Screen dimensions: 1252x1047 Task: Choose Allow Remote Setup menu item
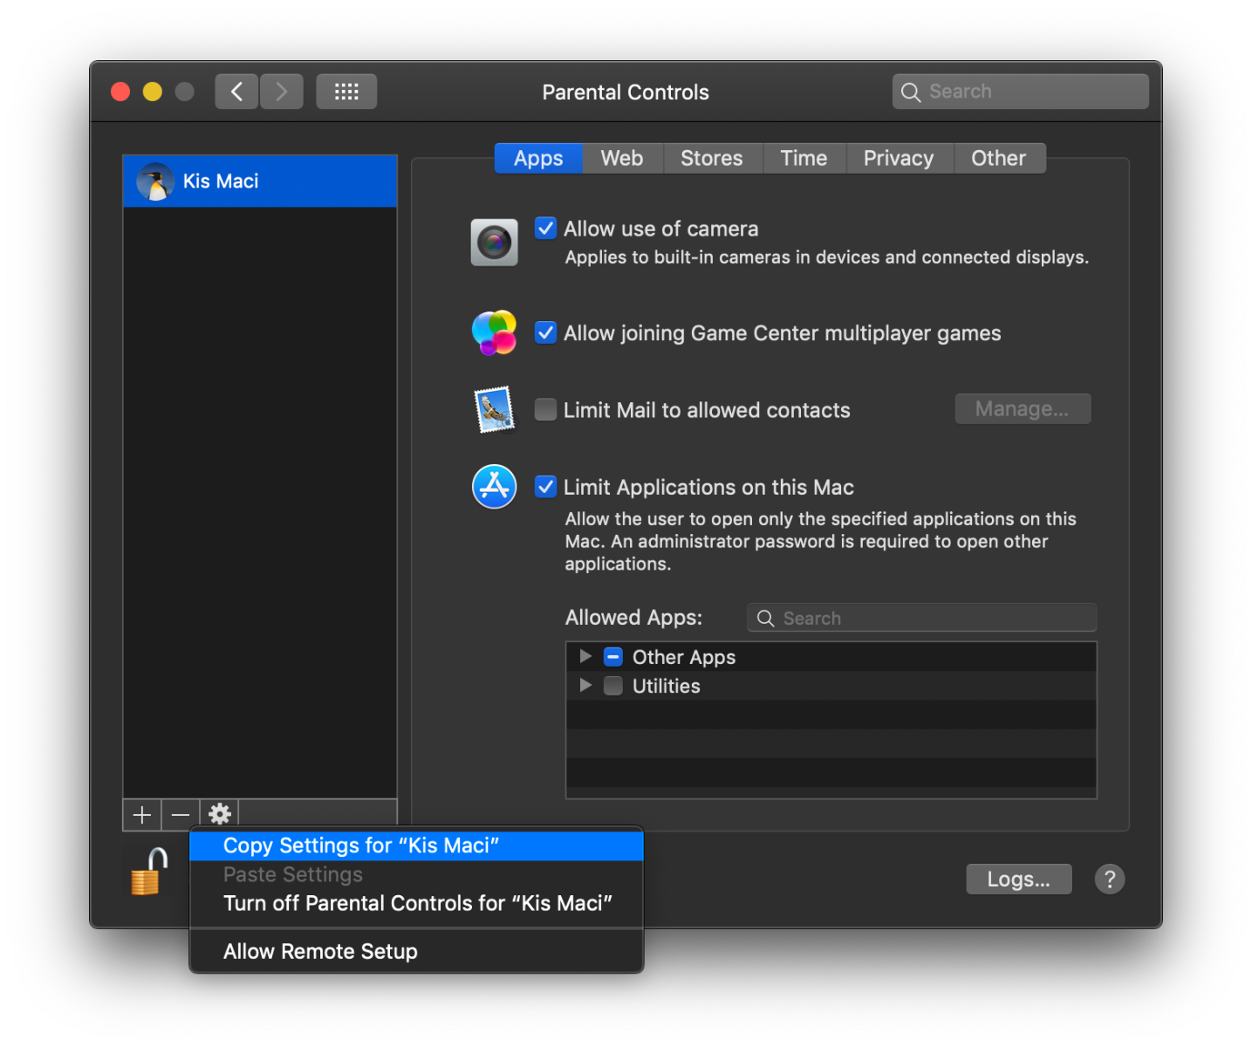pos(416,951)
